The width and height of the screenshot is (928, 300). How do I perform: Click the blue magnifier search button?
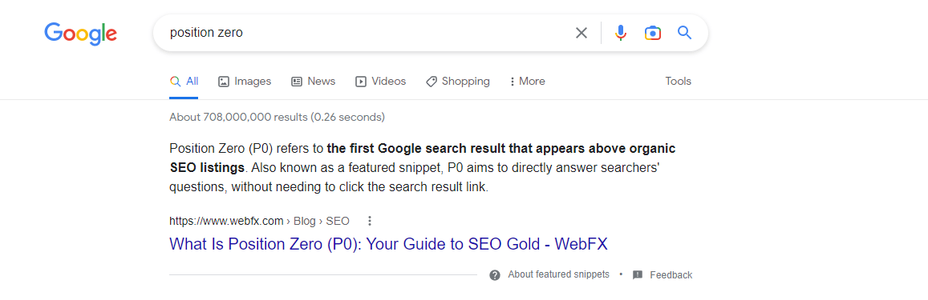(685, 33)
